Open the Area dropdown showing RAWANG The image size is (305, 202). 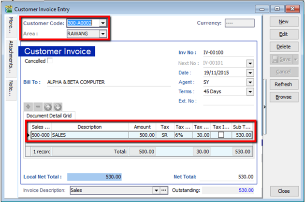click(x=102, y=34)
